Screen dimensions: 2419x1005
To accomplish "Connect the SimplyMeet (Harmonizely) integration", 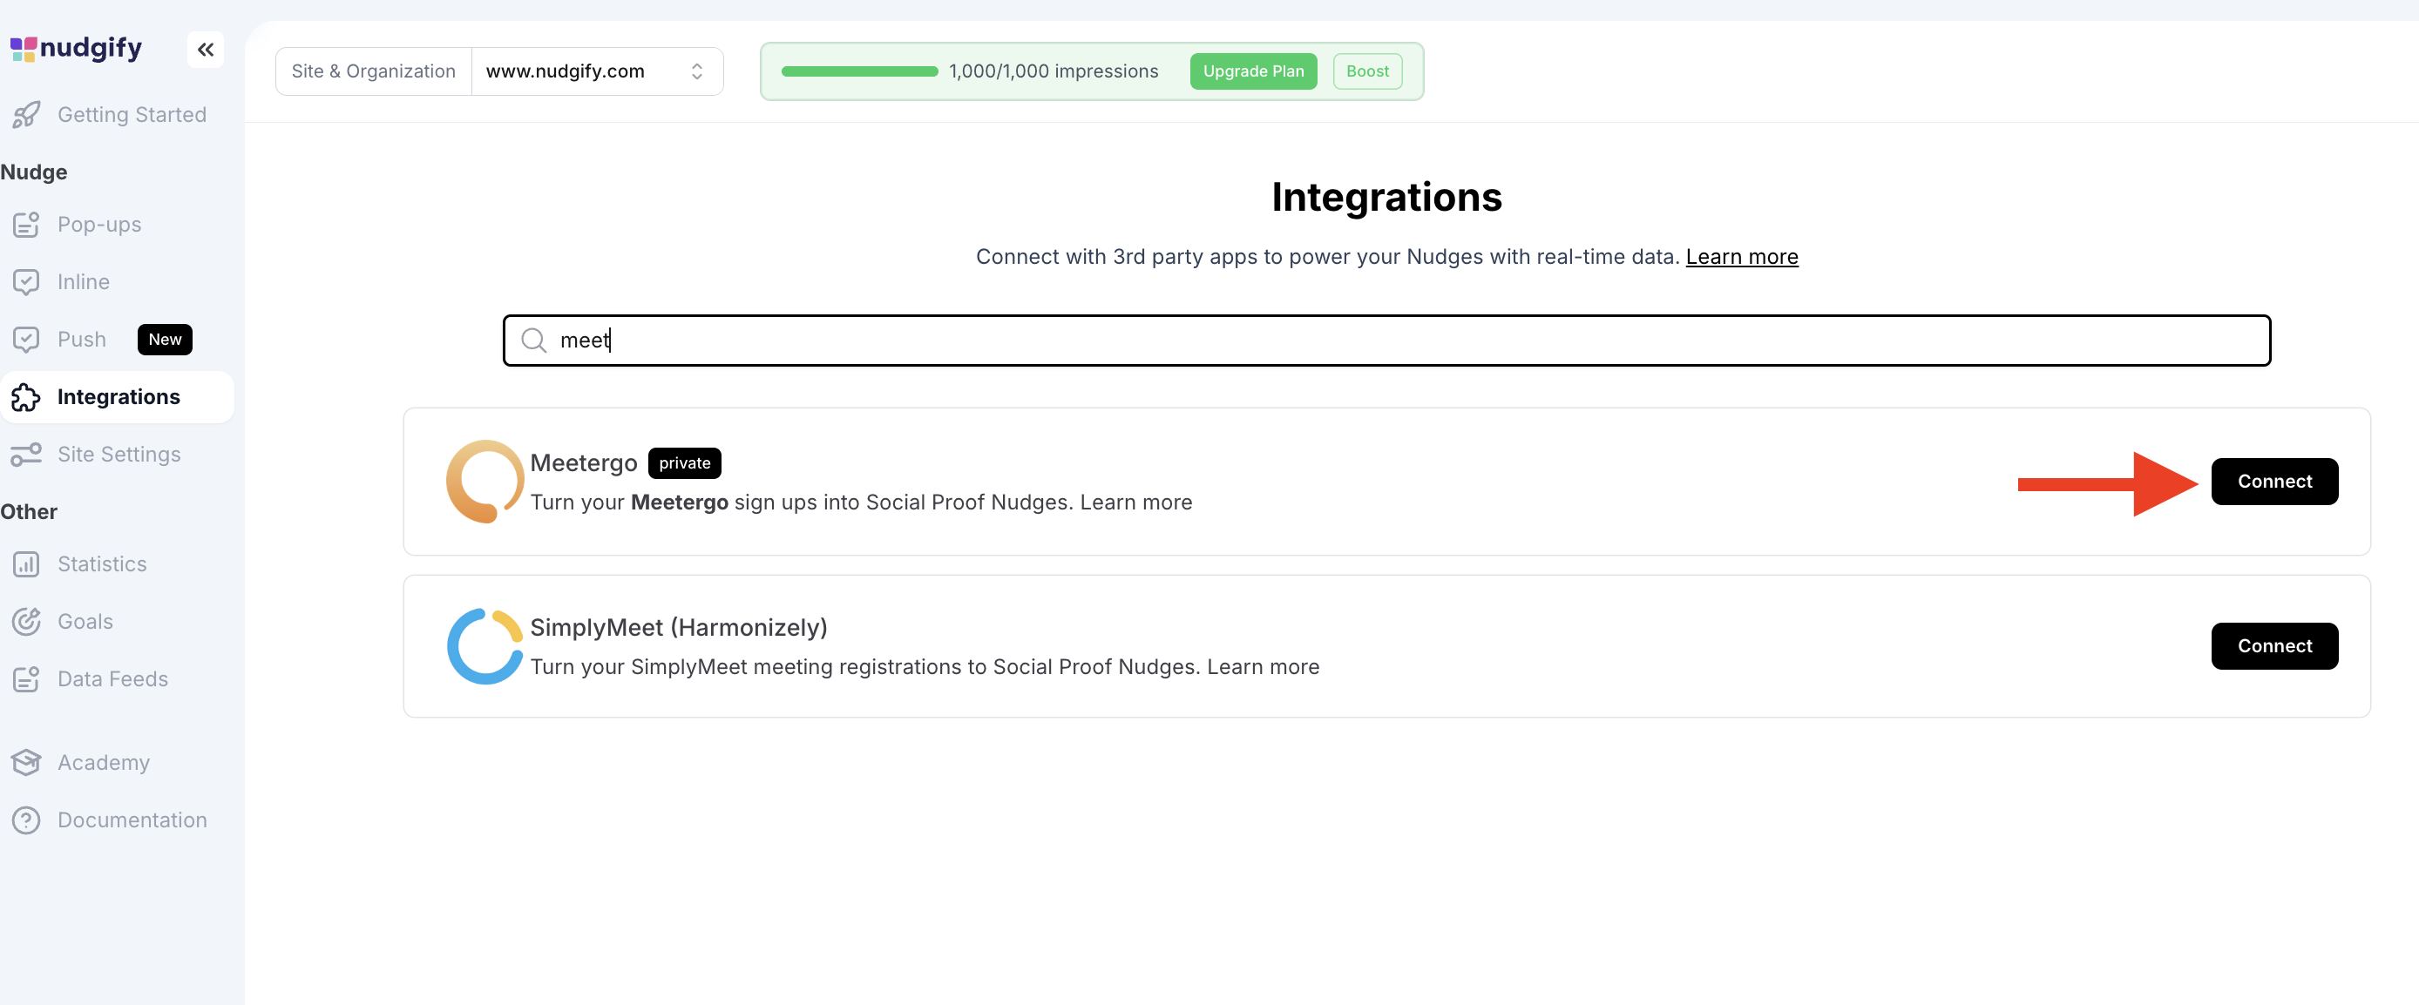I will pyautogui.click(x=2273, y=645).
